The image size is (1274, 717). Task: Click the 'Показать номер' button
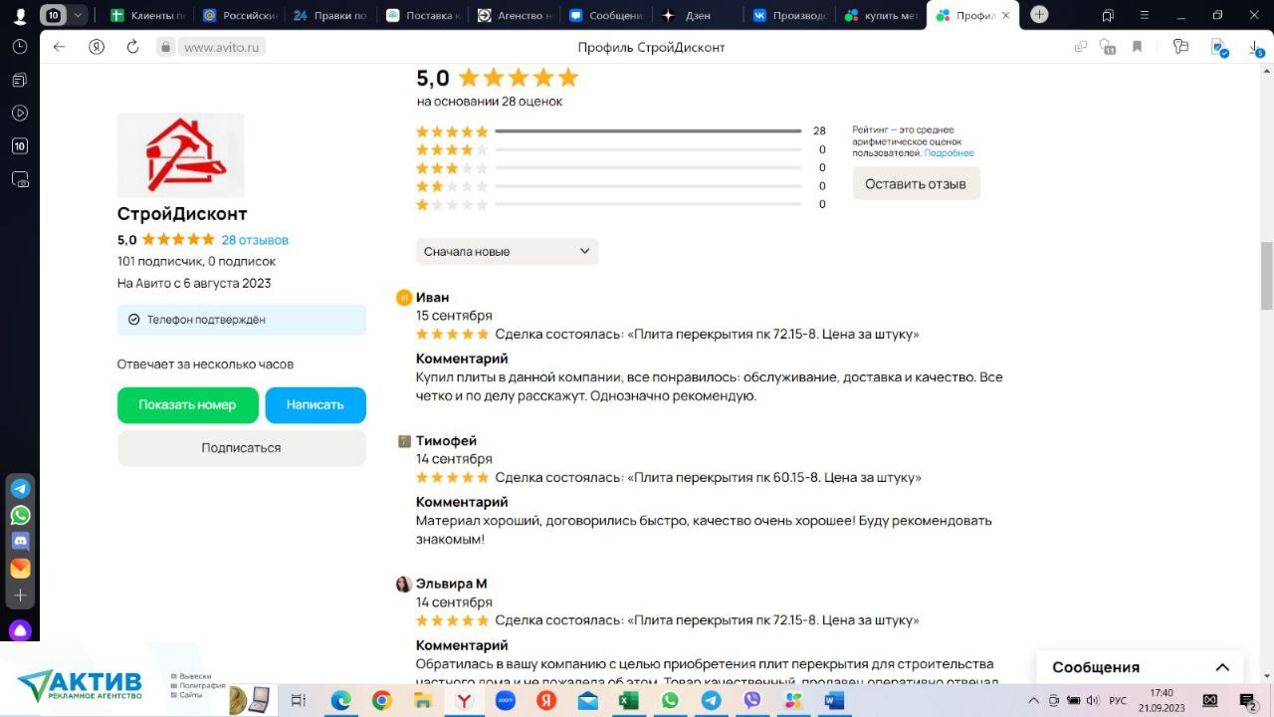tap(187, 405)
